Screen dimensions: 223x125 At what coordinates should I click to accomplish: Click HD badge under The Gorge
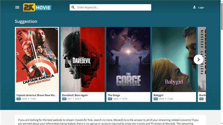pos(110,99)
